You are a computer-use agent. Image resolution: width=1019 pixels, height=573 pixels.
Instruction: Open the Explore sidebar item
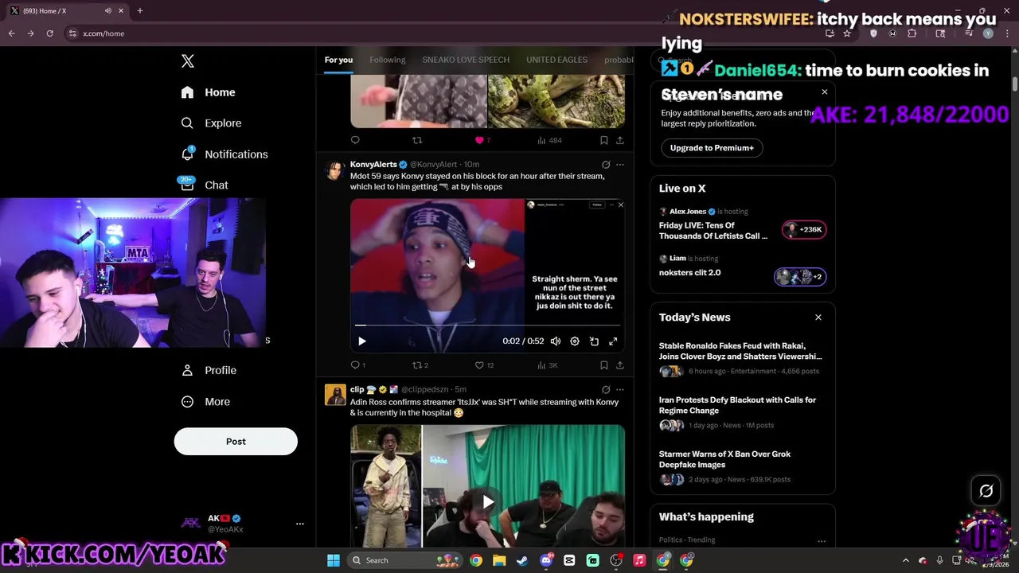pos(211,123)
